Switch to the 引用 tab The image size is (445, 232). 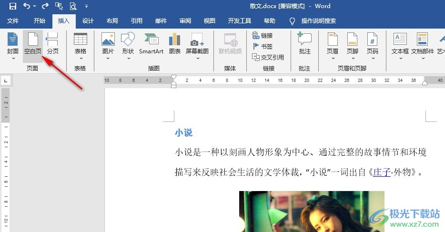pos(137,20)
